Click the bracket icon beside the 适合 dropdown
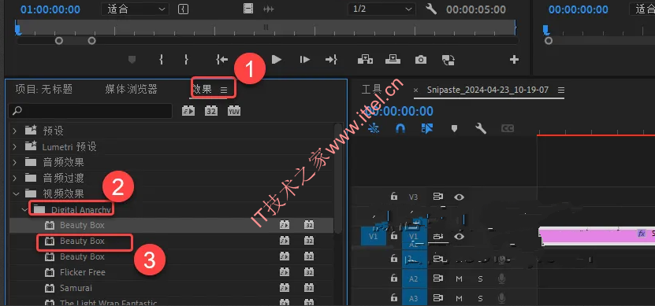 coord(183,9)
